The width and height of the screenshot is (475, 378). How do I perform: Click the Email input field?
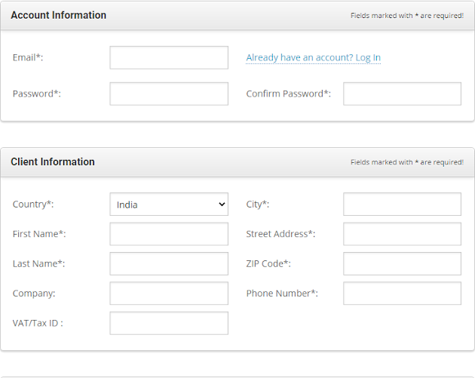pos(169,58)
